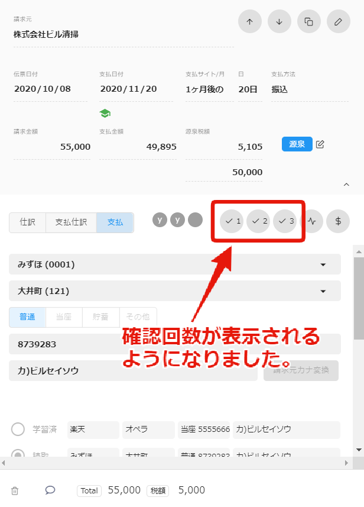Click the 源泉税額 5,105 field
The width and height of the screenshot is (364, 507).
click(224, 147)
